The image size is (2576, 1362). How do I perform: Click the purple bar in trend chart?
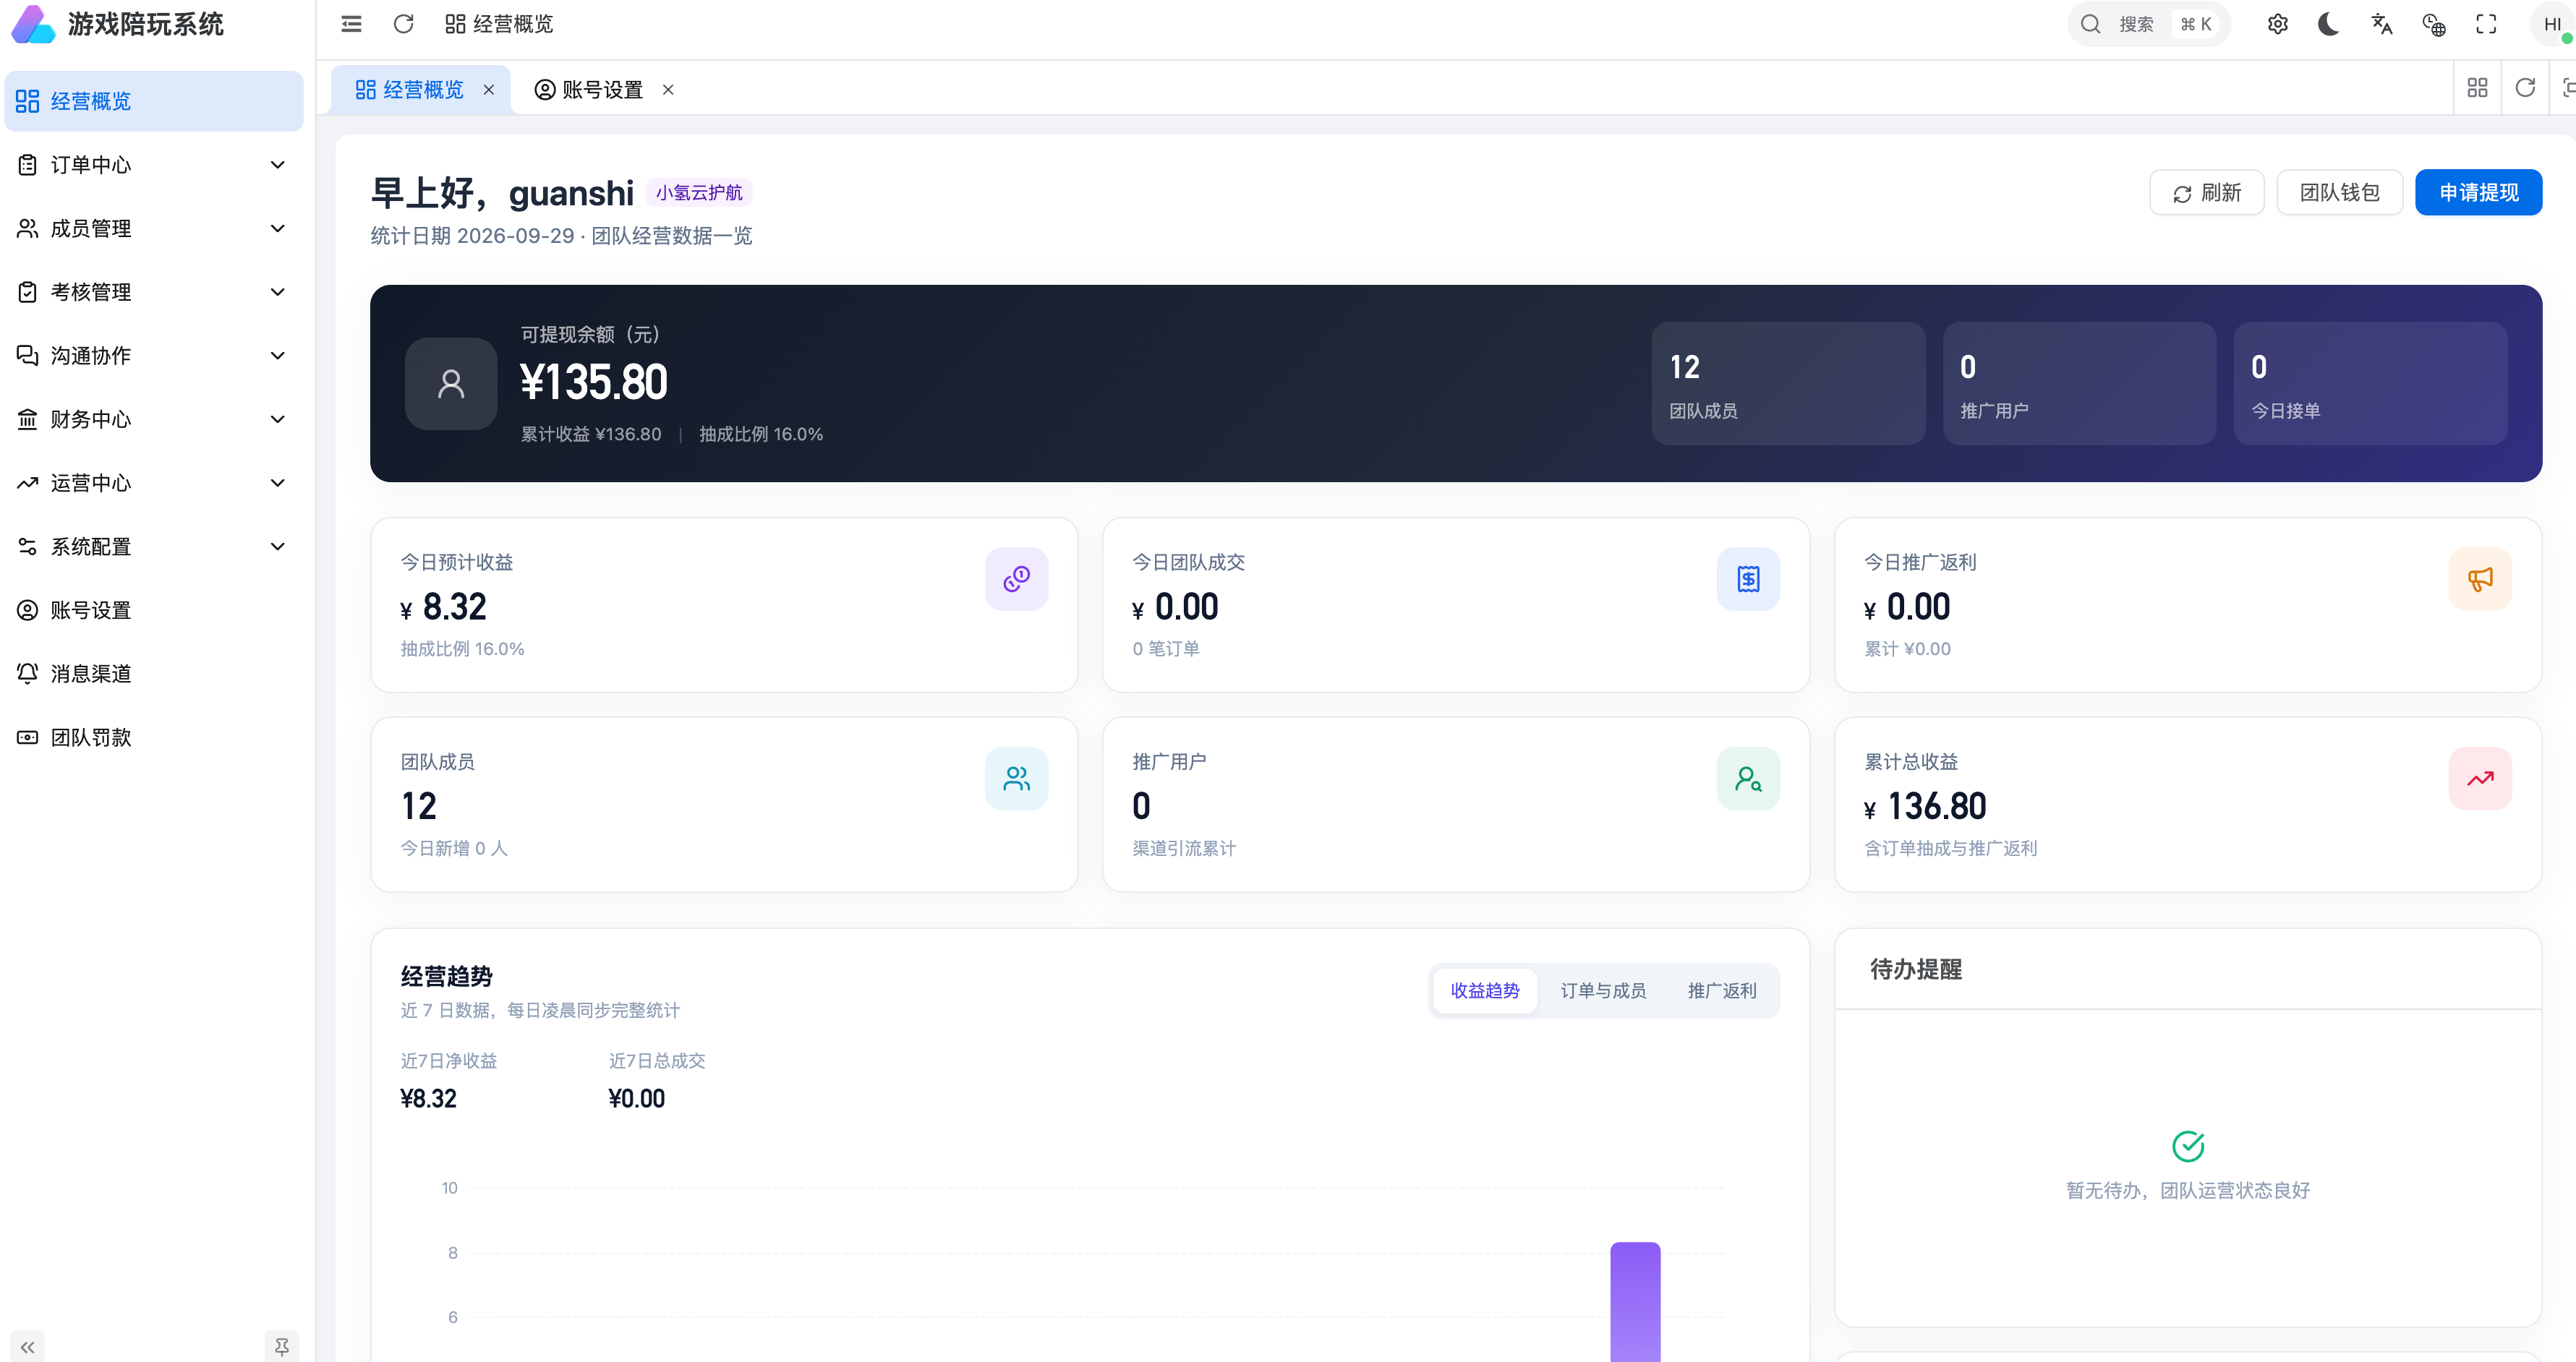pyautogui.click(x=1635, y=1301)
